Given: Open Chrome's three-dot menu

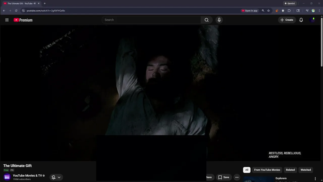Looking at the screenshot, I should (319, 11).
